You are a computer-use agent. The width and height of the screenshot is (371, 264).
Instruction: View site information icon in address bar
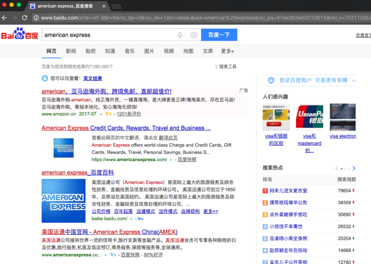point(36,18)
